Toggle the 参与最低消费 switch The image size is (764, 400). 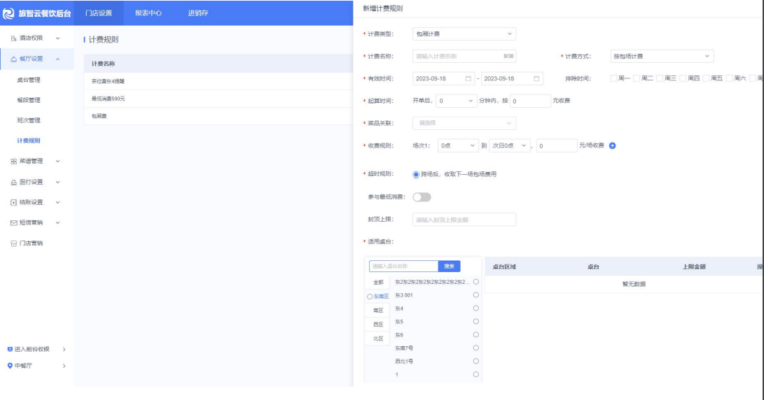tap(422, 197)
